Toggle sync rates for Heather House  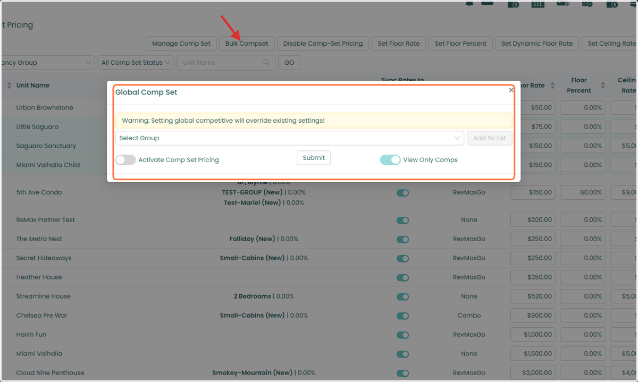(x=402, y=277)
